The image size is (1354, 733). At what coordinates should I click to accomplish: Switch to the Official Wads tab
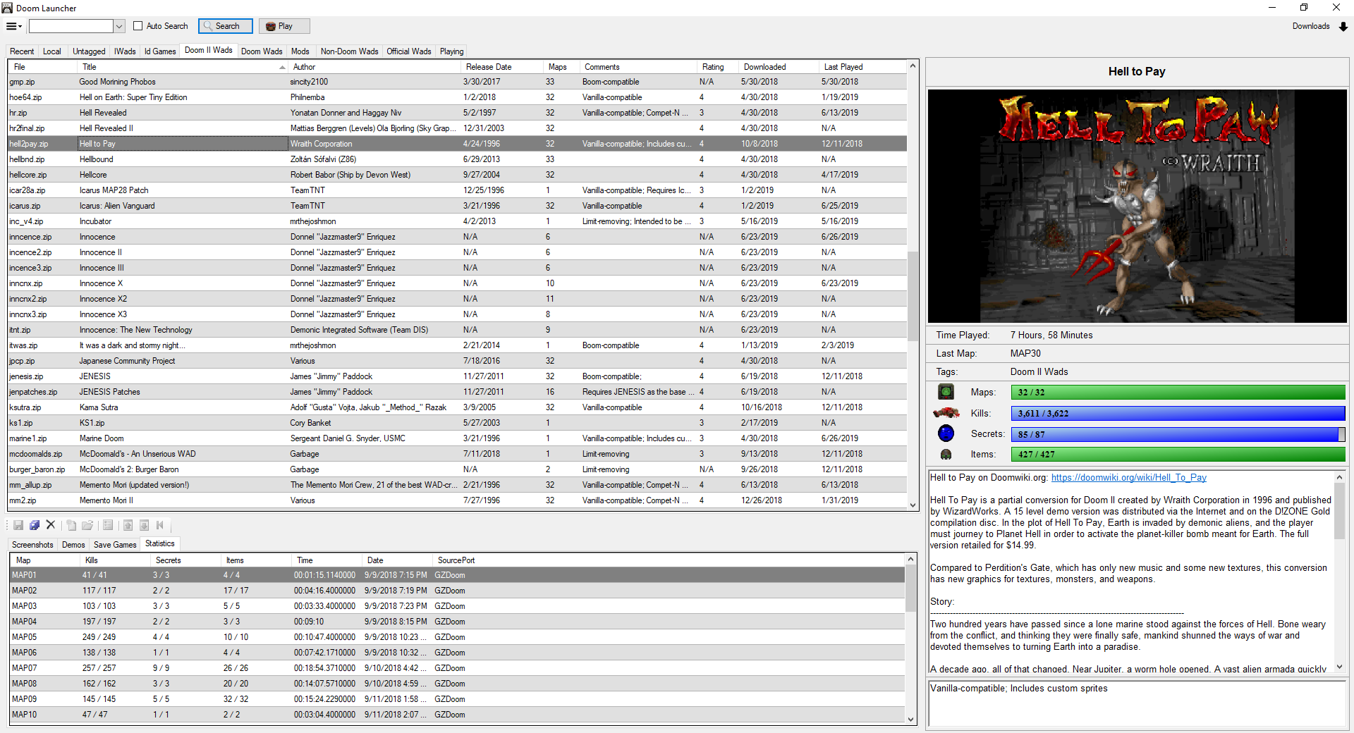click(x=409, y=51)
